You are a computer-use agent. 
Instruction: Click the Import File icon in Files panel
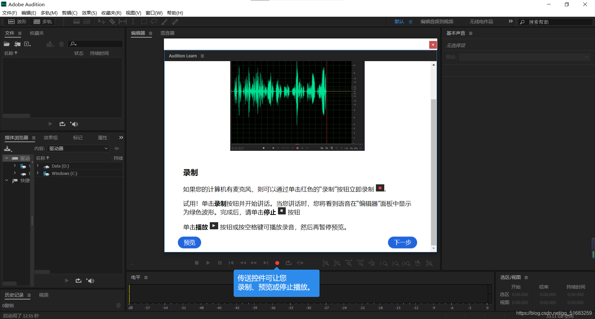point(17,44)
